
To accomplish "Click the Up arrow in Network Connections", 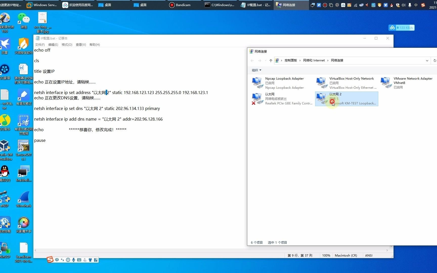I will point(271,61).
